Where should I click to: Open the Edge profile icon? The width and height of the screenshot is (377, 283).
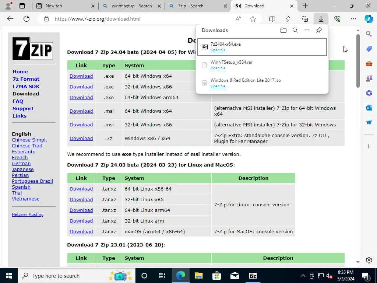pos(9,6)
